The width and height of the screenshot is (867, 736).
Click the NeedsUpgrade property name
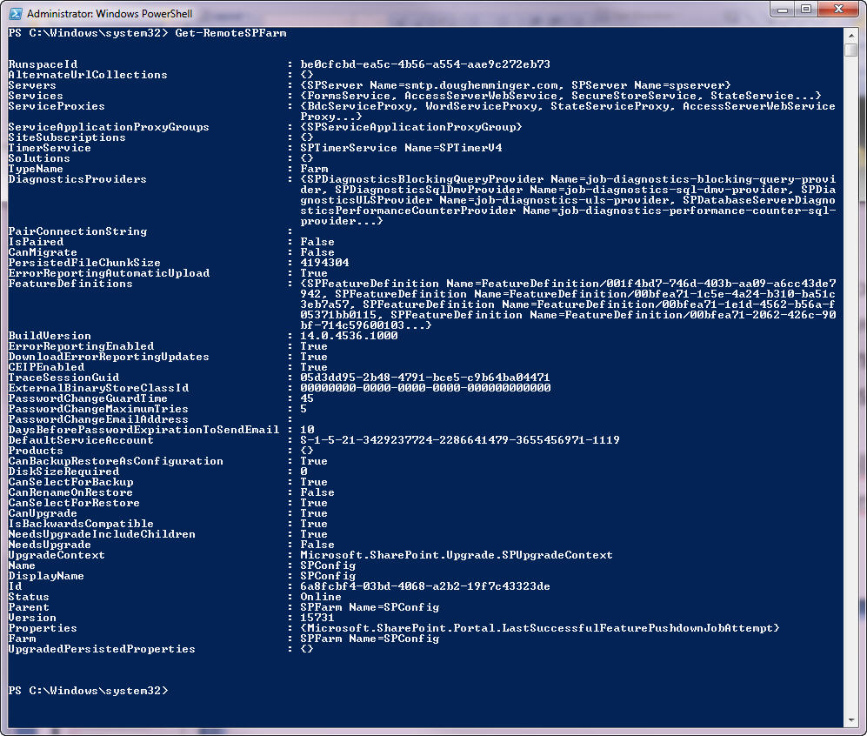tap(50, 545)
